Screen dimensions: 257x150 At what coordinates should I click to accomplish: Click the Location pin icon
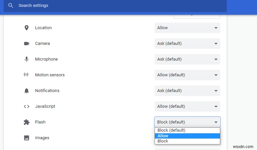(27, 28)
